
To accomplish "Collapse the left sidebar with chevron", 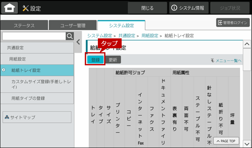I will [78, 42].
